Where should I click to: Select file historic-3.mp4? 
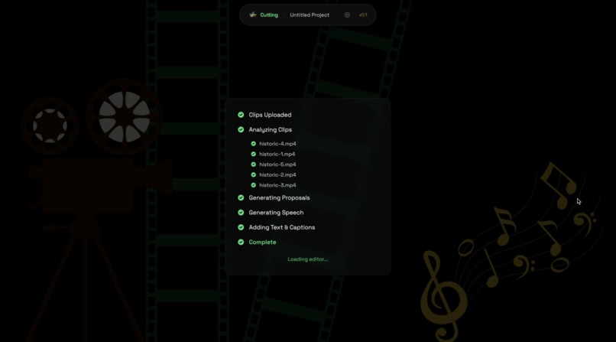[x=277, y=185]
